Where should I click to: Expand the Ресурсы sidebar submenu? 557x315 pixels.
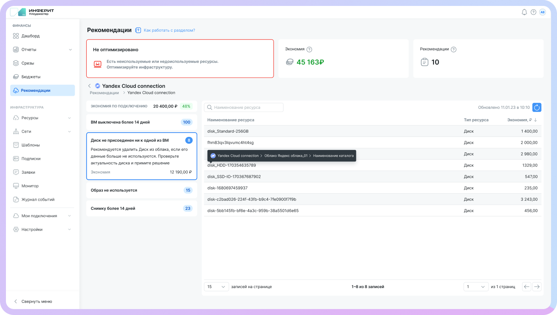(69, 118)
